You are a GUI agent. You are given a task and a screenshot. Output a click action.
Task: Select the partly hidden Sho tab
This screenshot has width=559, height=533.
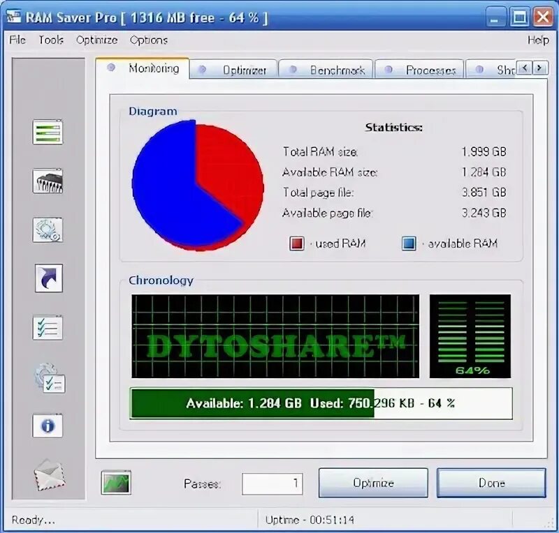[491, 70]
